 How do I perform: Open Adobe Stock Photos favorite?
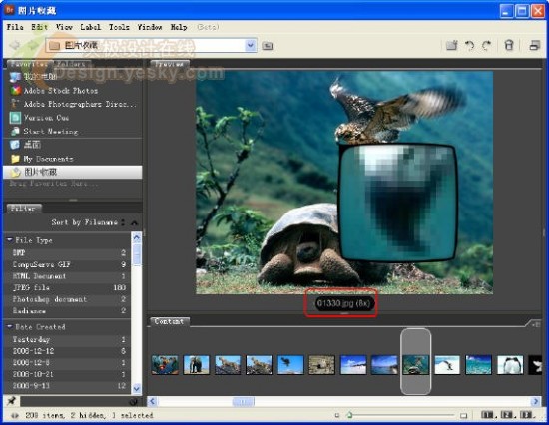tap(60, 91)
